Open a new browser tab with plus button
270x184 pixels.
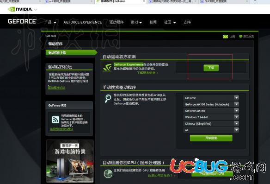(255, 1)
